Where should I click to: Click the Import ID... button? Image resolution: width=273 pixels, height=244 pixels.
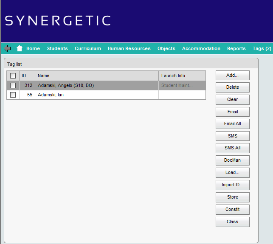click(232, 185)
